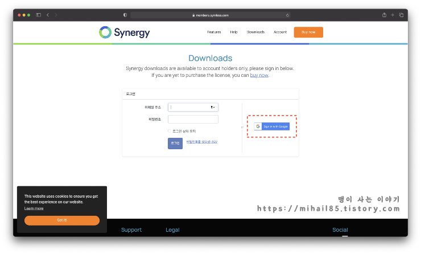
Task: Click the Downloads page heading
Action: 210,58
